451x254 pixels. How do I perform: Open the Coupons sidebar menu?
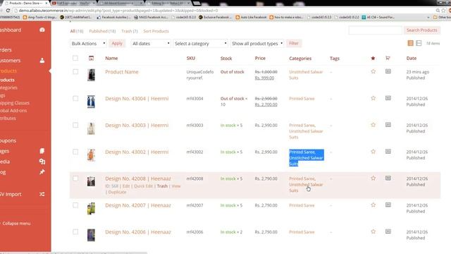click(8, 140)
